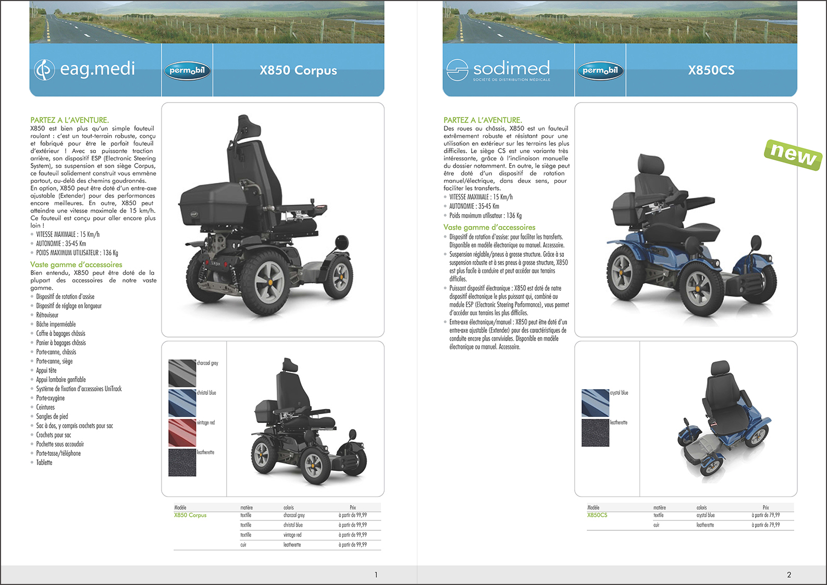
Task: Click the permobil logo beside sodimed
Action: 600,70
